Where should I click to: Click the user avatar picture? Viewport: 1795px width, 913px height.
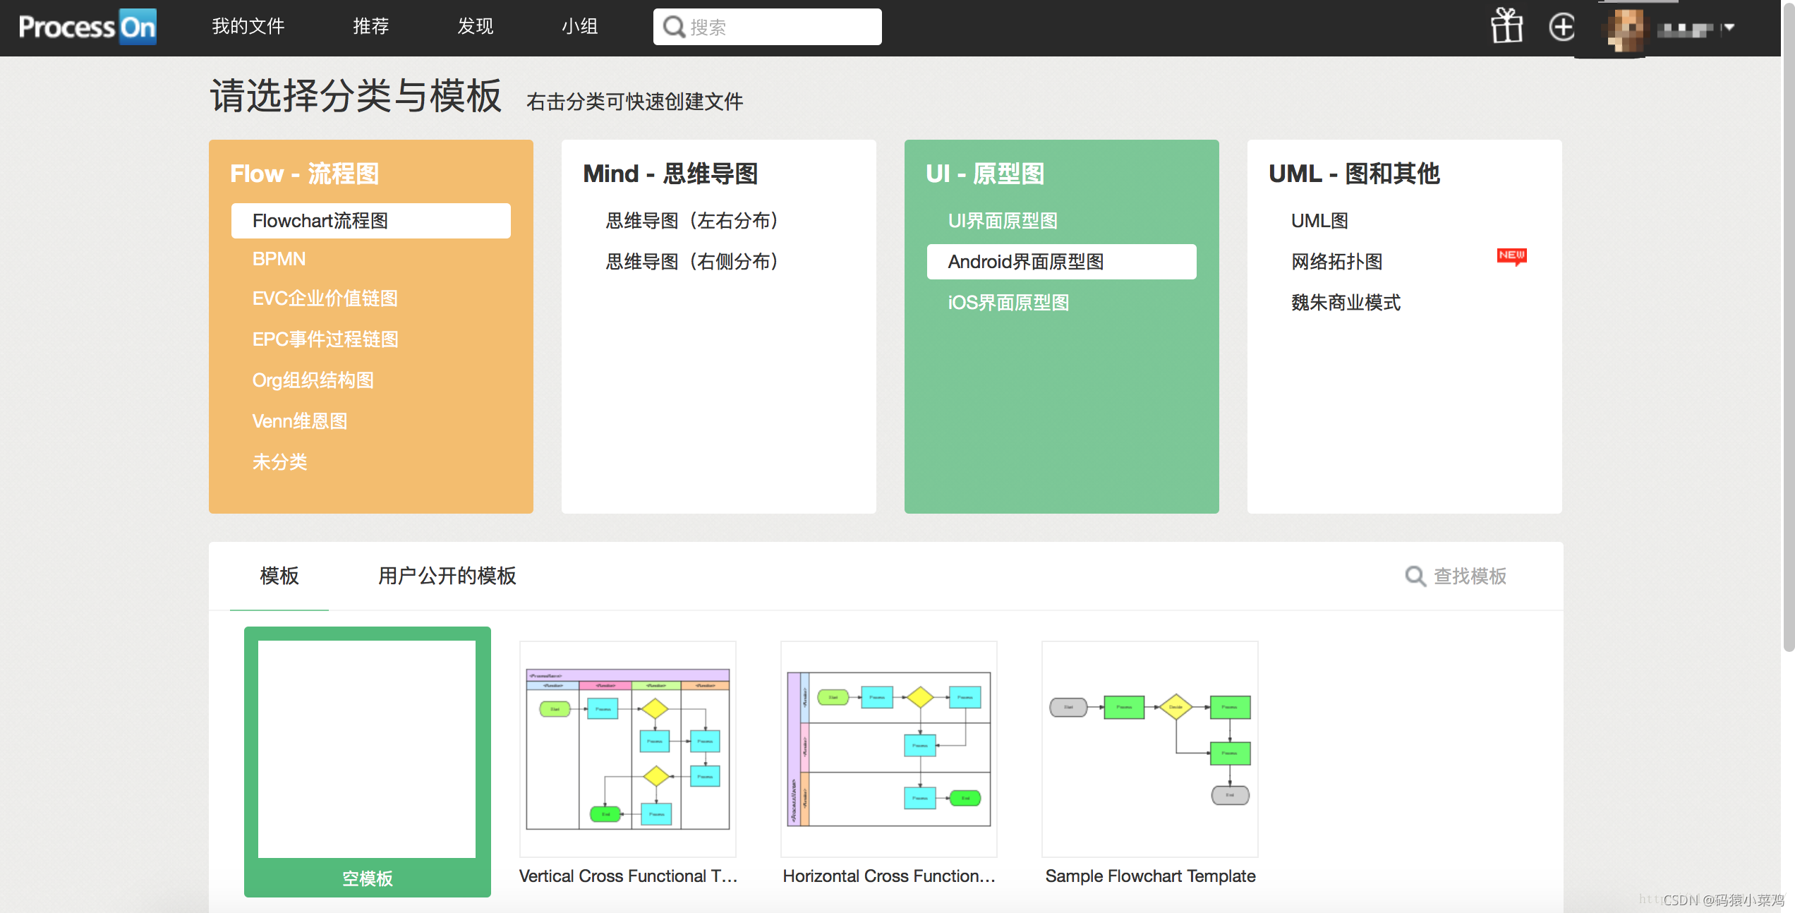tap(1624, 30)
